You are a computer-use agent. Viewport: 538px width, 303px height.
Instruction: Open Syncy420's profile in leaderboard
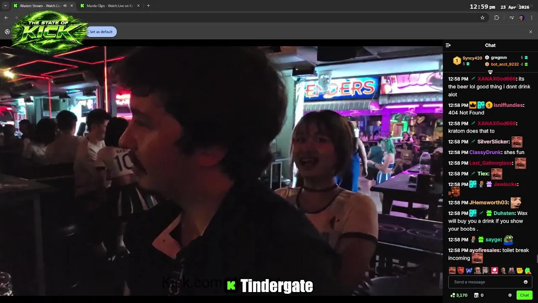[x=472, y=58]
